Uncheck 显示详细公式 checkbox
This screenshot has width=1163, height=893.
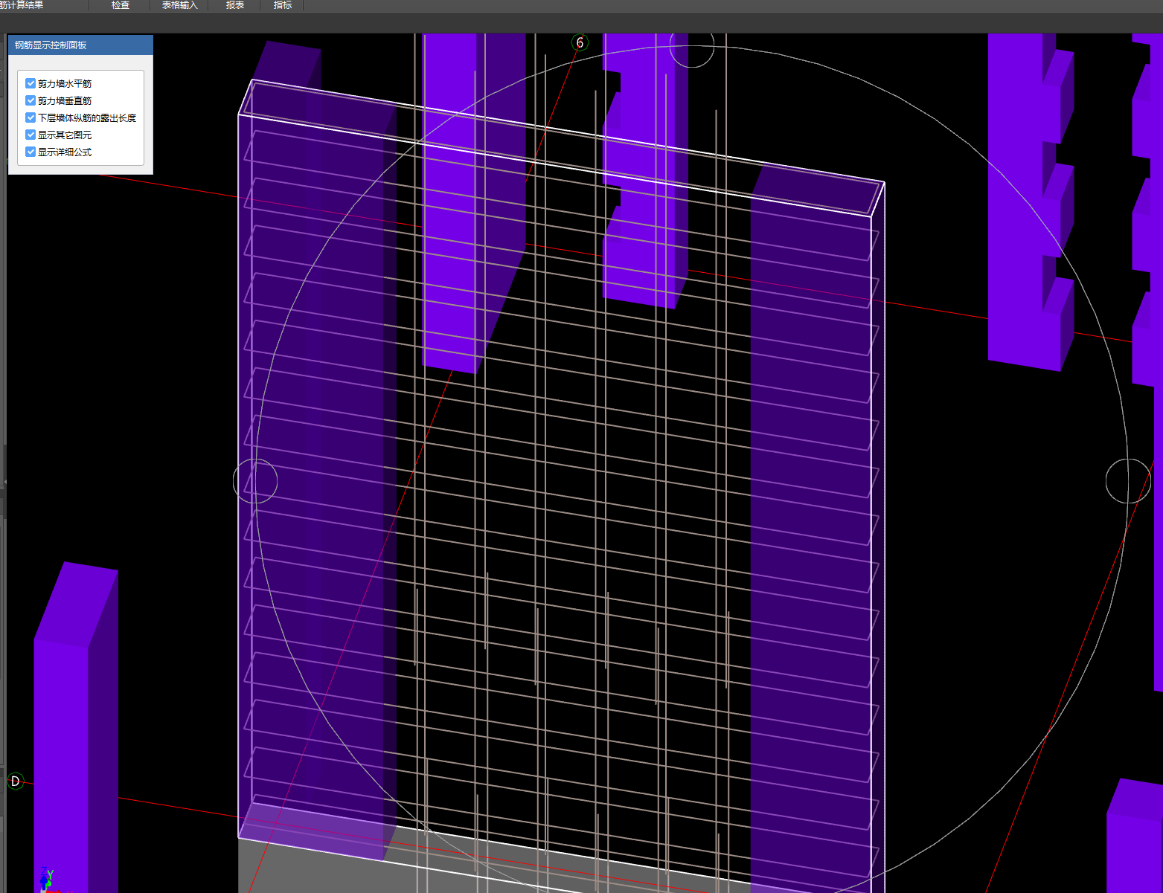[31, 152]
